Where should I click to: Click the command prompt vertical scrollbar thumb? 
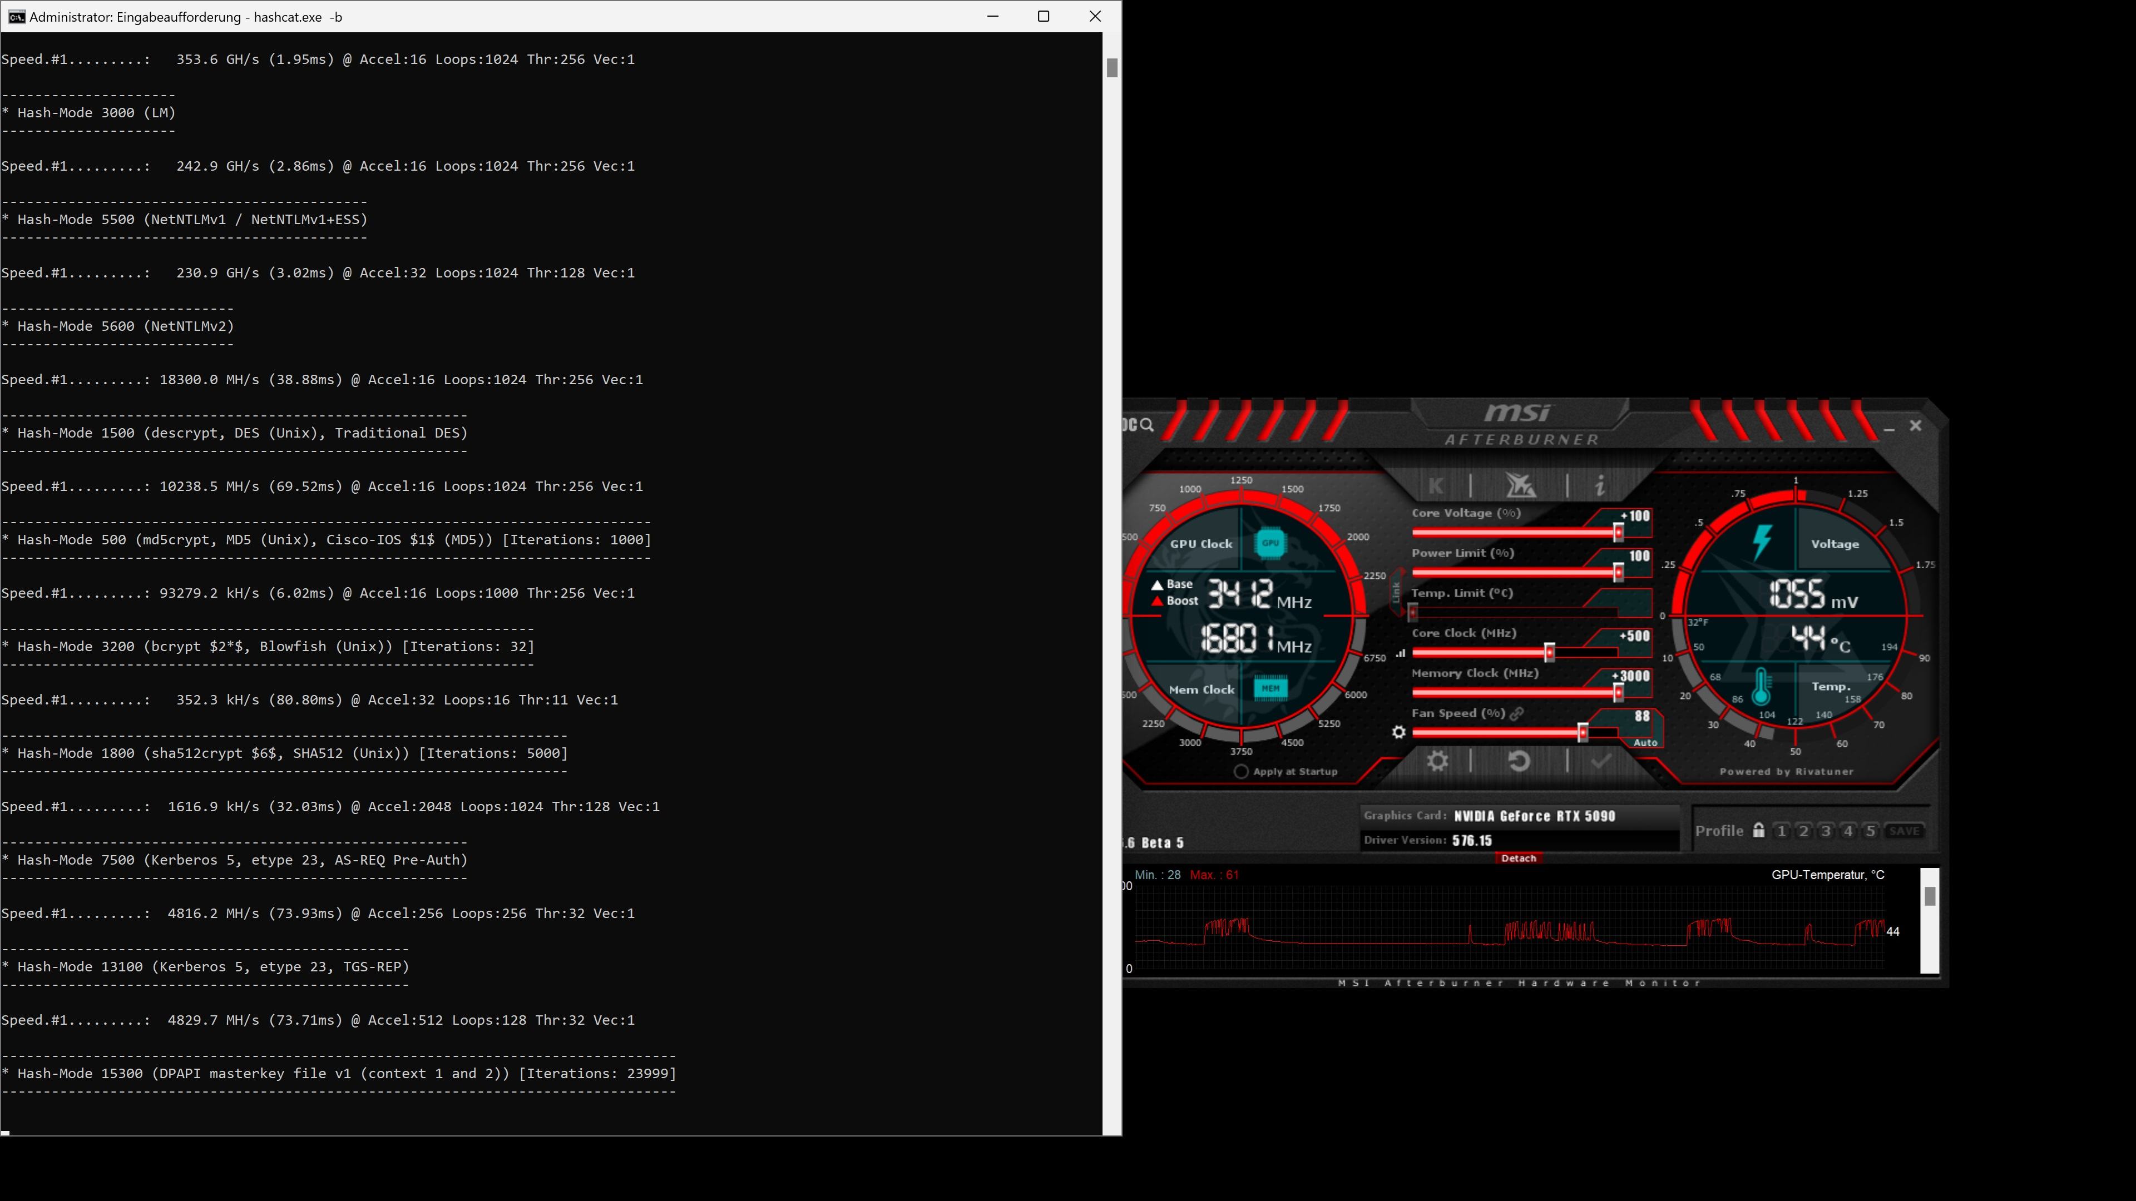coord(1112,68)
